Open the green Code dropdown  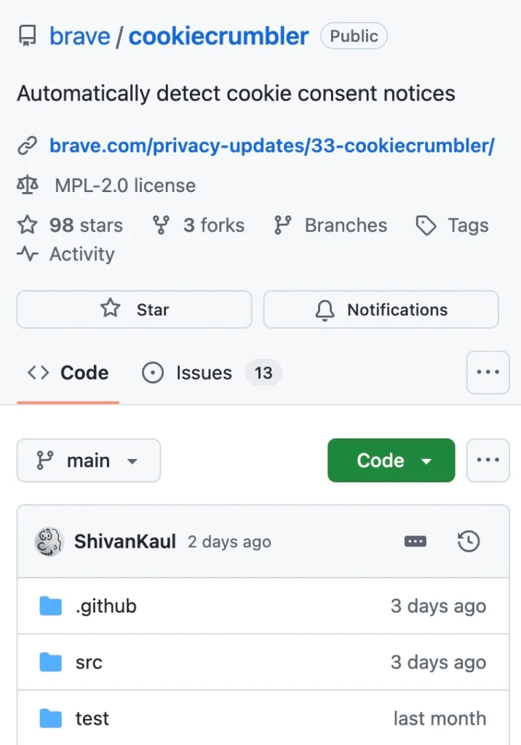click(391, 461)
